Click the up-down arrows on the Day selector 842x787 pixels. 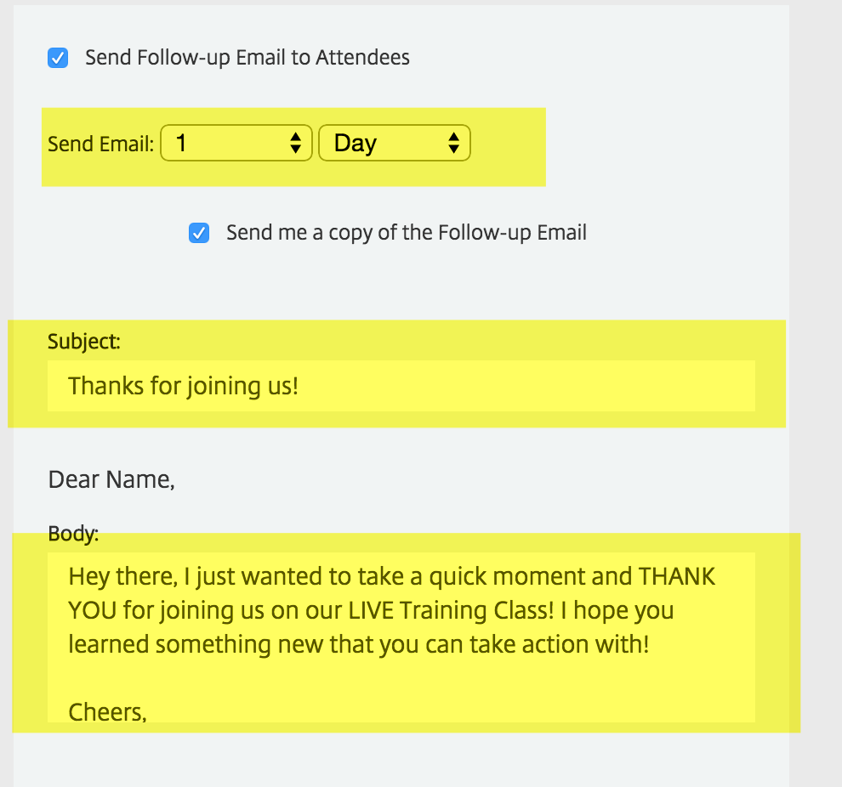click(453, 143)
